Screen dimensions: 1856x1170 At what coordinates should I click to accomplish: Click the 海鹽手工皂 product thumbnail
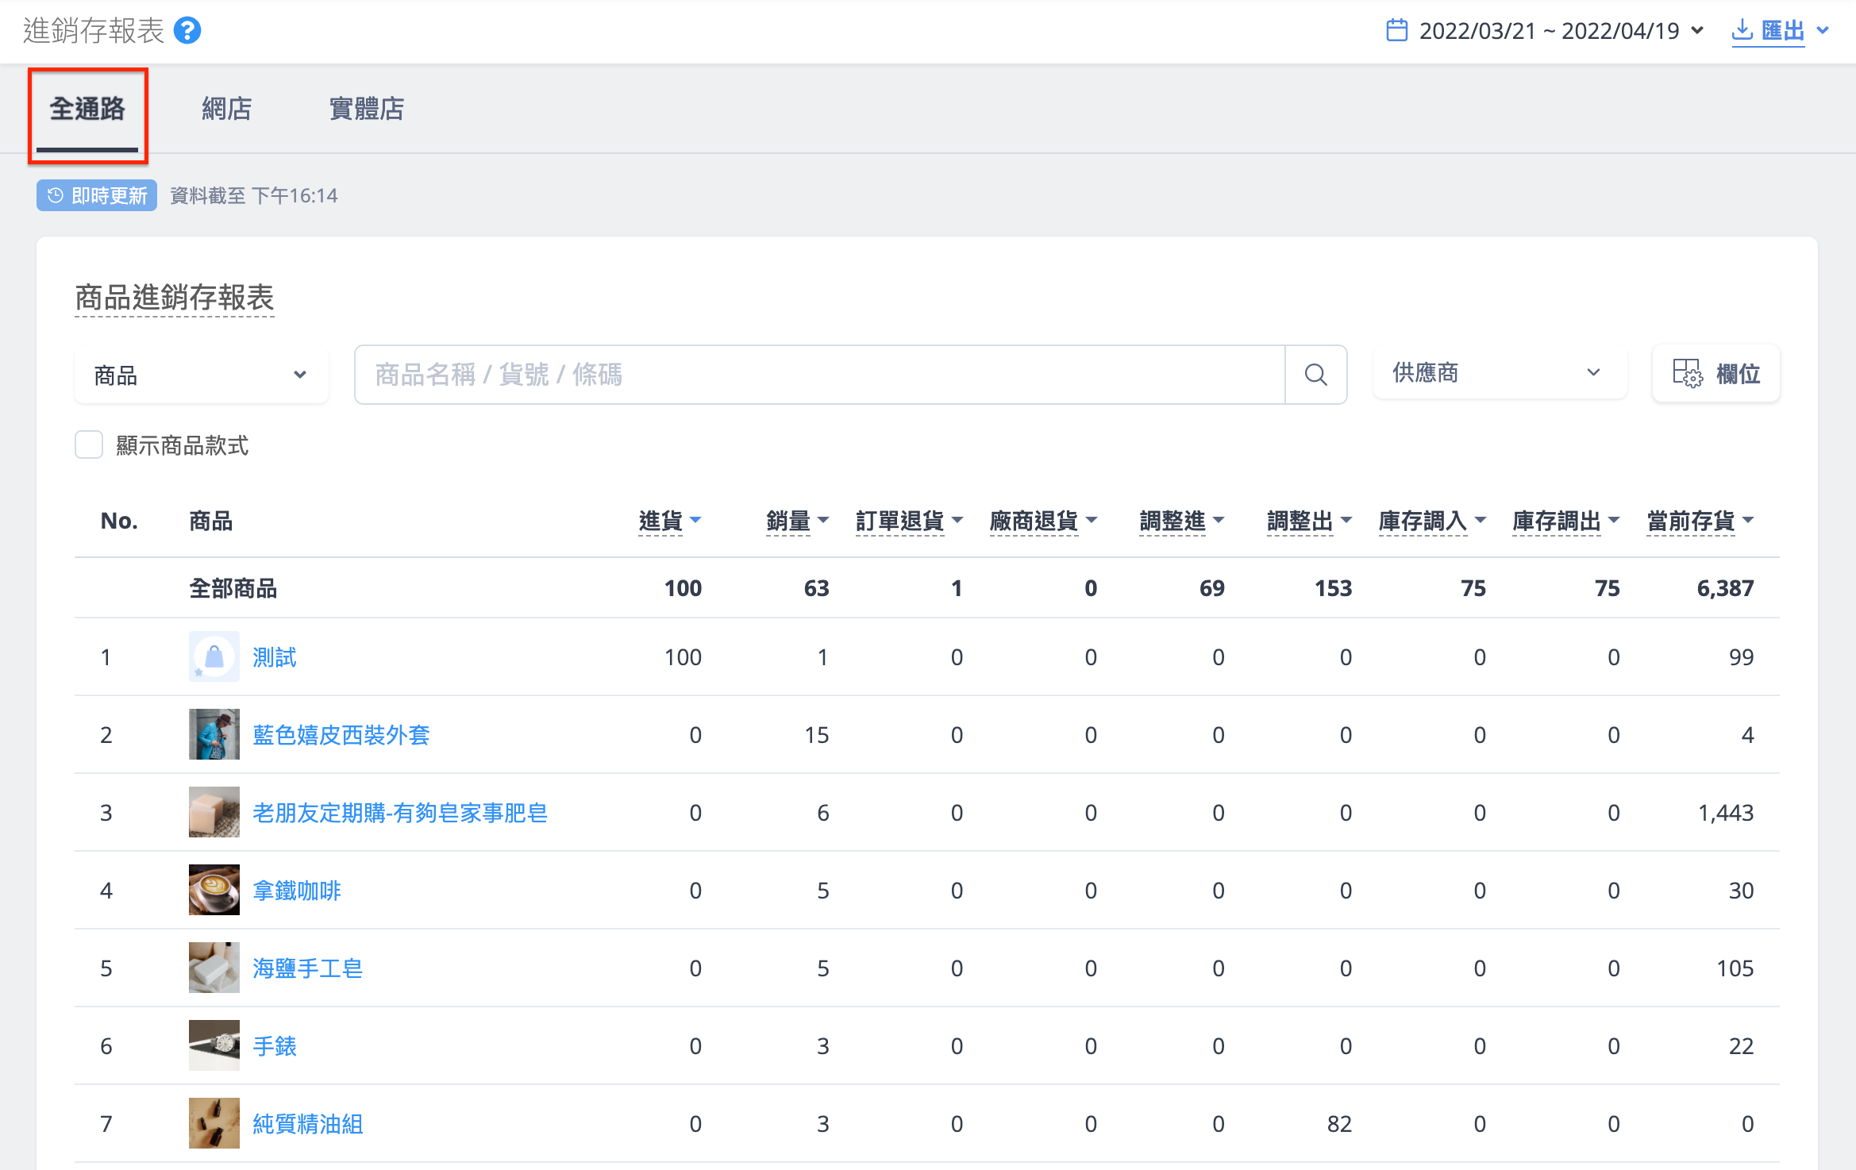click(x=214, y=968)
